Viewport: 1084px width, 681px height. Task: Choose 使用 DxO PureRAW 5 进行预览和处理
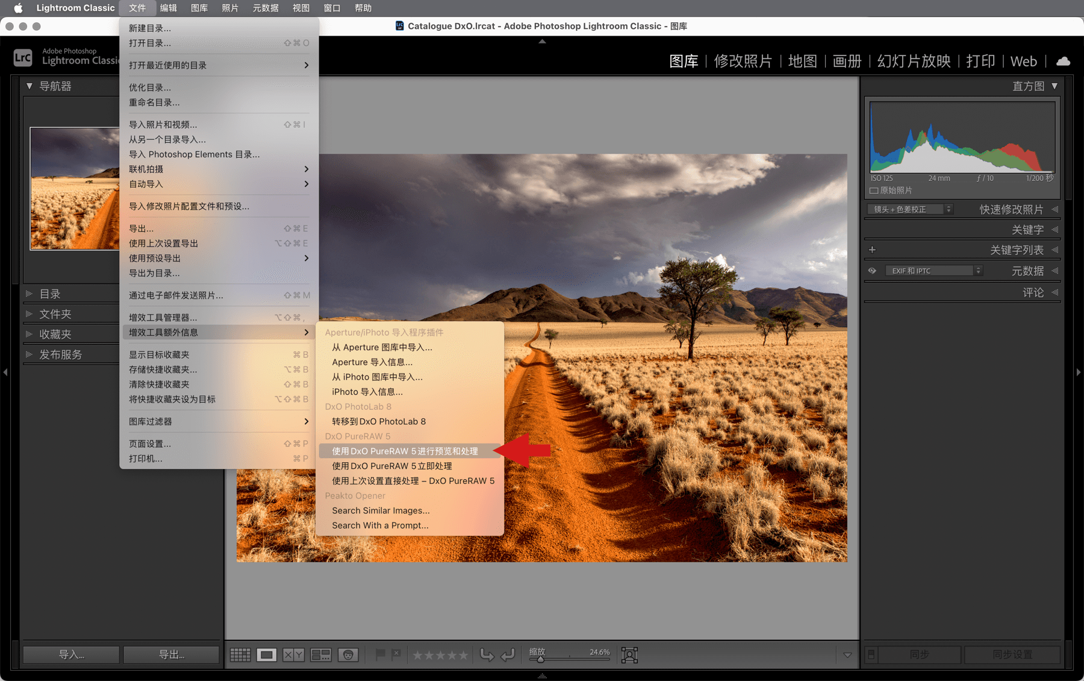click(408, 451)
